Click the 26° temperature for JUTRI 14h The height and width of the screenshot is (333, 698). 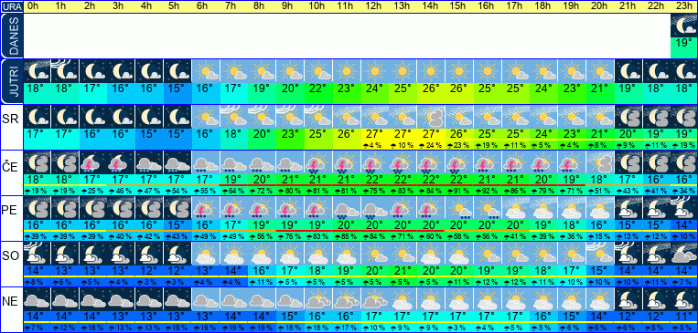pos(431,88)
